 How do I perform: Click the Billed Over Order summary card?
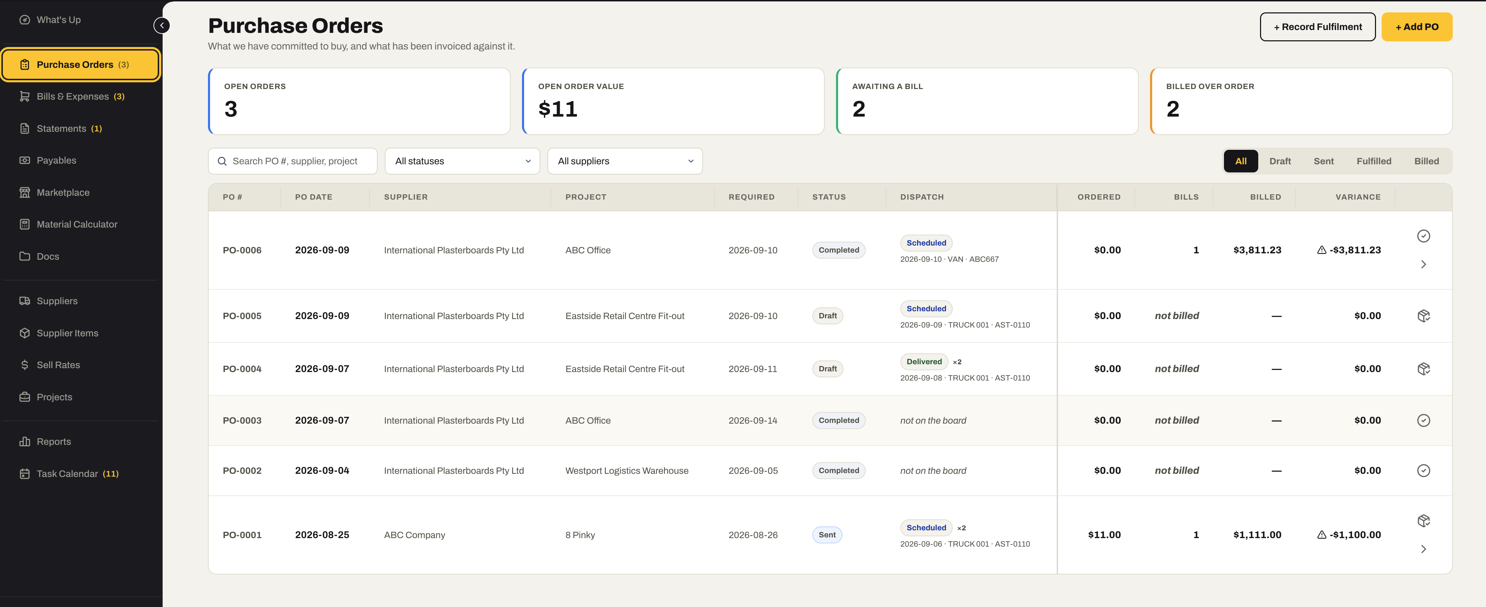coord(1301,101)
